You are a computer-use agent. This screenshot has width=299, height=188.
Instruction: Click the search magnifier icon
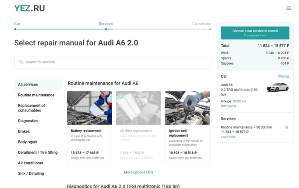point(21,62)
